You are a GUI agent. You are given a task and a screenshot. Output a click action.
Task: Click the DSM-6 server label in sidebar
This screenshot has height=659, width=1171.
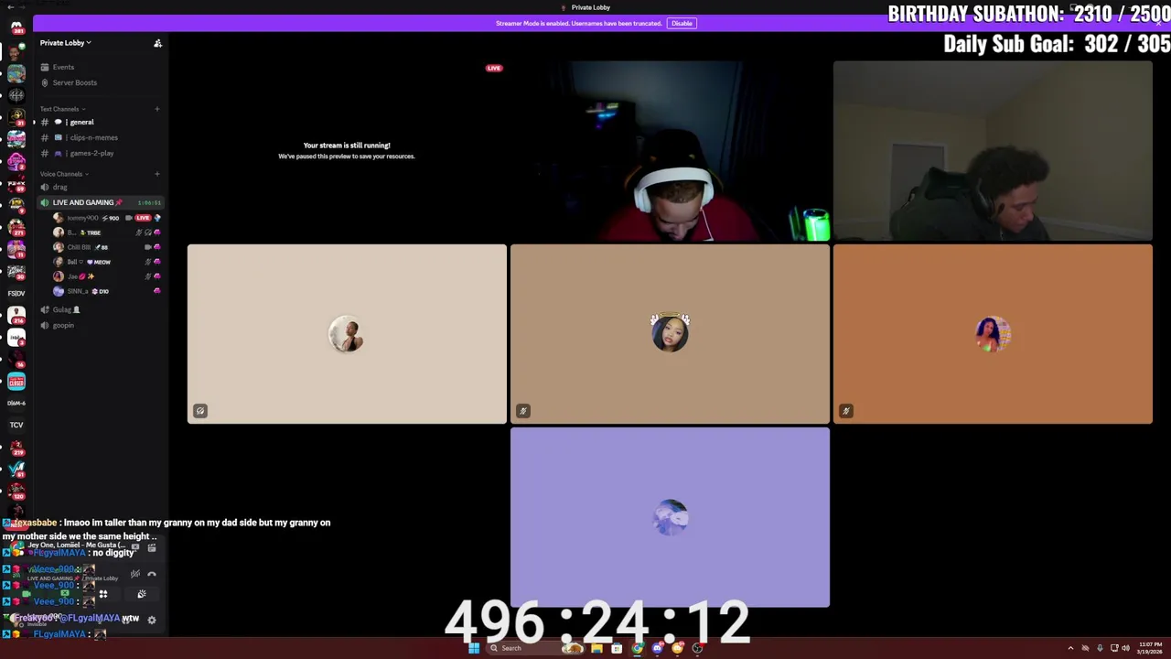click(x=16, y=403)
